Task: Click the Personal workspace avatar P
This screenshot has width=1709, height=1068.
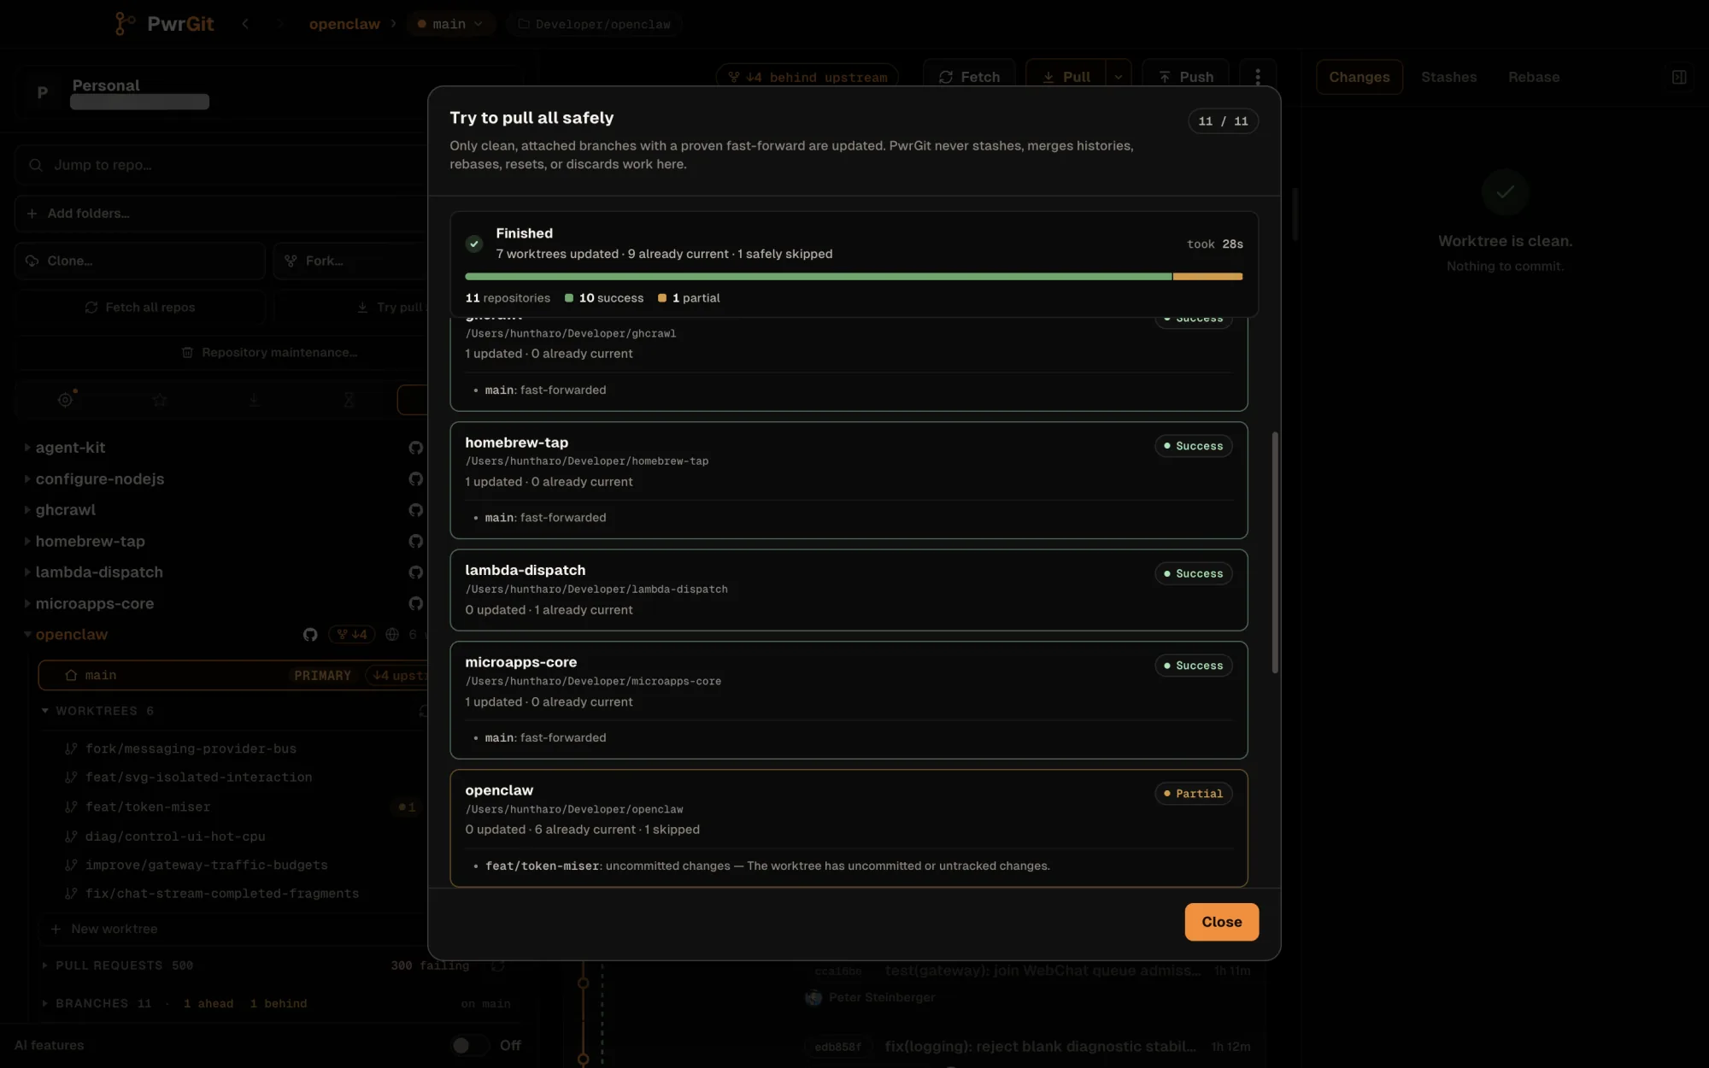Action: (x=42, y=92)
